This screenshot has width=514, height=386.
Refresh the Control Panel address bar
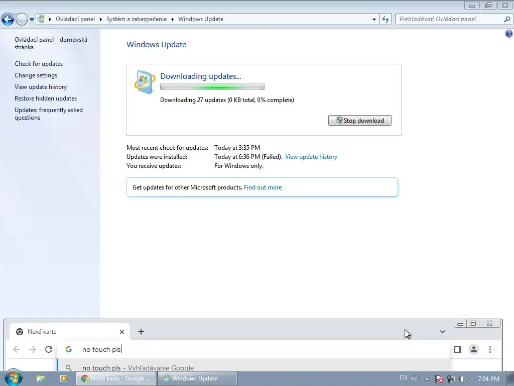point(385,20)
